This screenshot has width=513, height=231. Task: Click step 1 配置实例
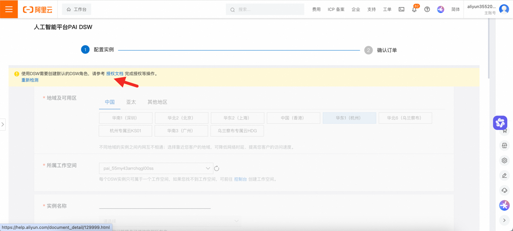98,50
